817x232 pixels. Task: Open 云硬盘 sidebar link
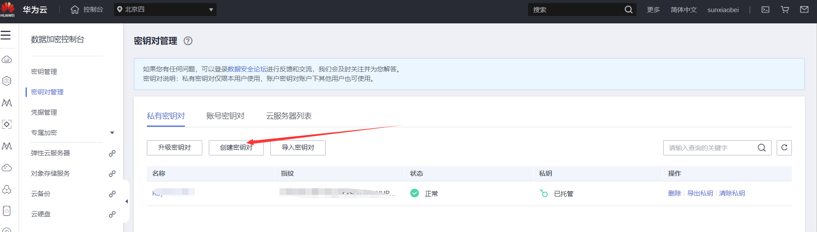[41, 214]
